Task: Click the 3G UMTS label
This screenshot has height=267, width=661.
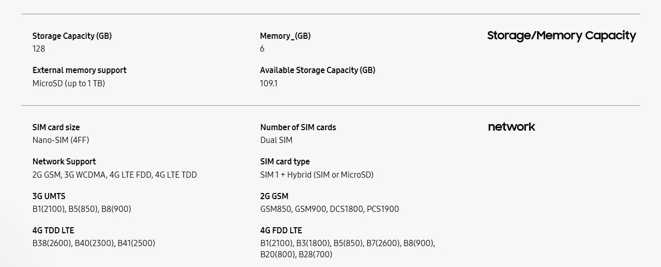Action: coord(49,196)
